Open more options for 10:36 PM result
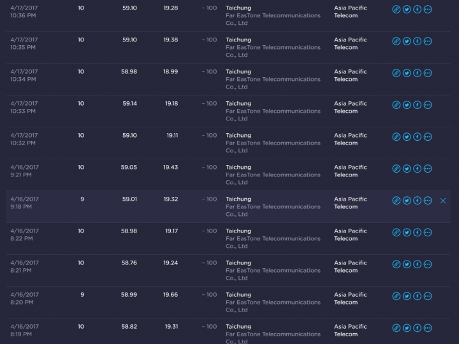 428,10
